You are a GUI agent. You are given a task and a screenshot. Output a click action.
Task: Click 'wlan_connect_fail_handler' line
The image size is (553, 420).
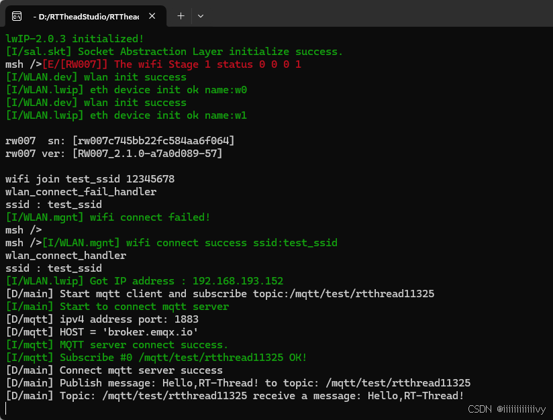coord(81,192)
